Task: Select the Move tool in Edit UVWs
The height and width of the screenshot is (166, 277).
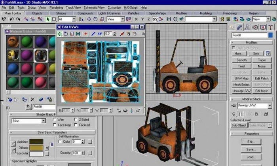Action: coord(60,34)
